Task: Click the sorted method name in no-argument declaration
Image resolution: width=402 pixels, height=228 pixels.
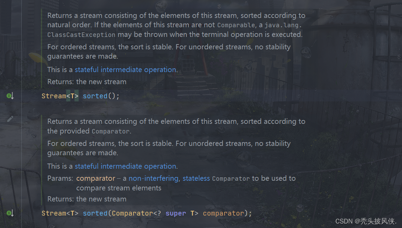Action: (95, 96)
